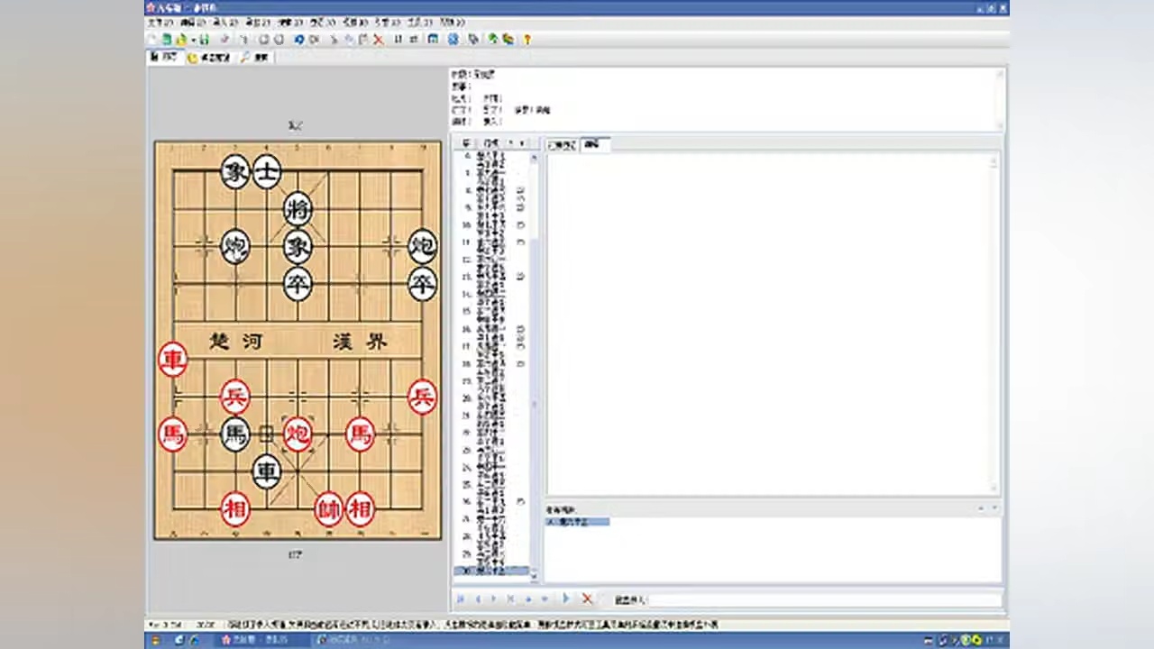Click the red 車 on the left edge
Image resolution: width=1154 pixels, height=649 pixels.
tap(172, 359)
